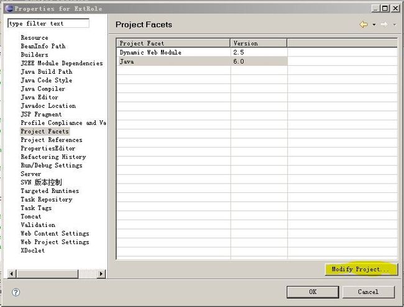Select Server in the properties tree
The width and height of the screenshot is (404, 307).
point(31,174)
